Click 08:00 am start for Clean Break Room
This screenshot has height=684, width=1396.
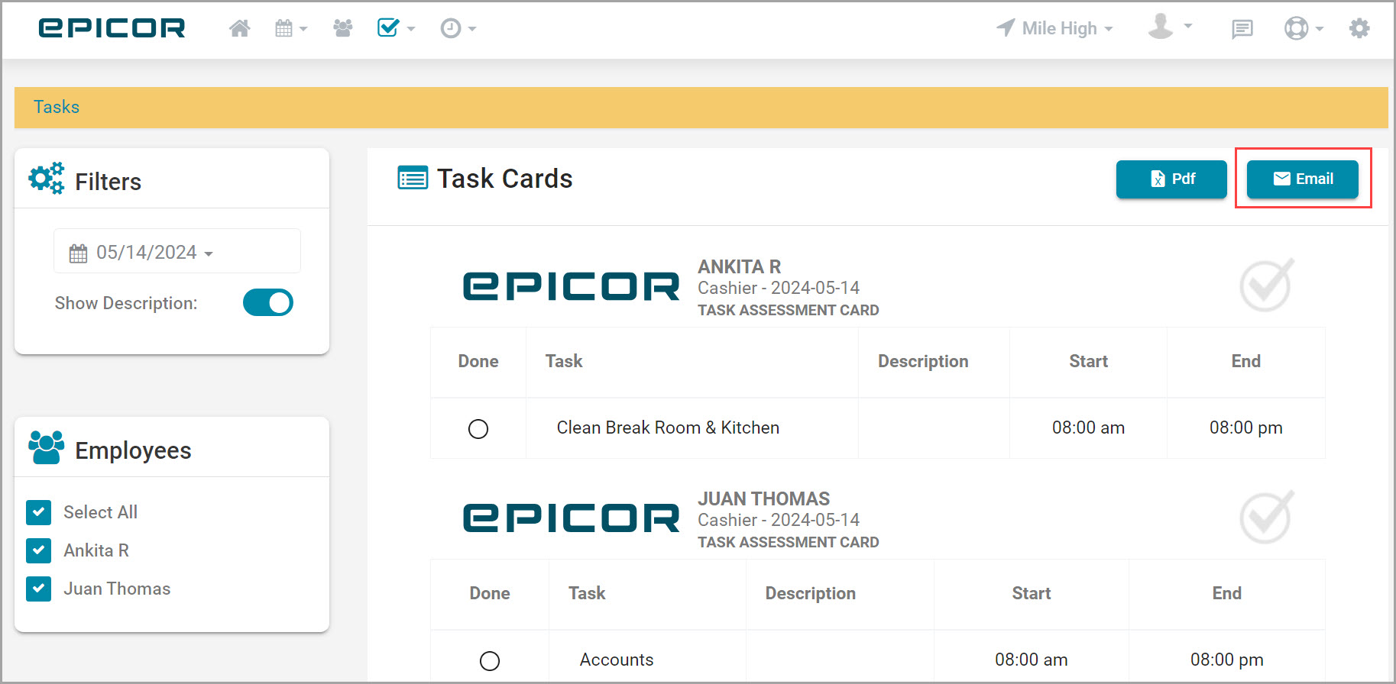[1088, 427]
